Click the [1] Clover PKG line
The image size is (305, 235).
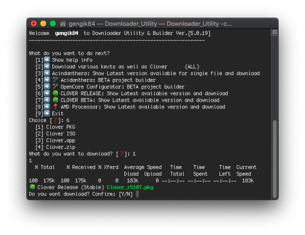(55, 127)
